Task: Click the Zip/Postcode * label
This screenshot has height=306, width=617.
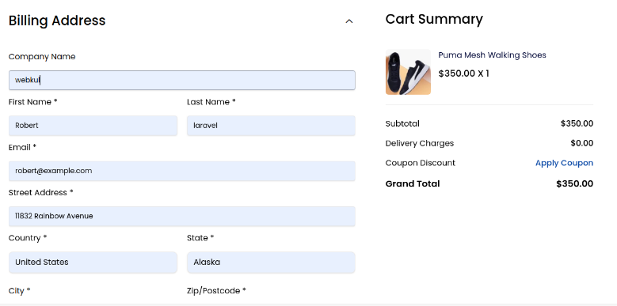Action: [x=216, y=291]
